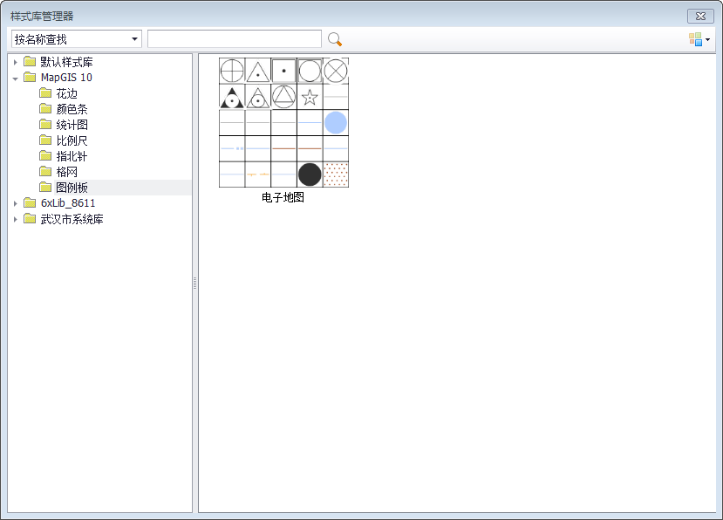Click the magnifier search icon
Image resolution: width=723 pixels, height=520 pixels.
click(x=334, y=39)
